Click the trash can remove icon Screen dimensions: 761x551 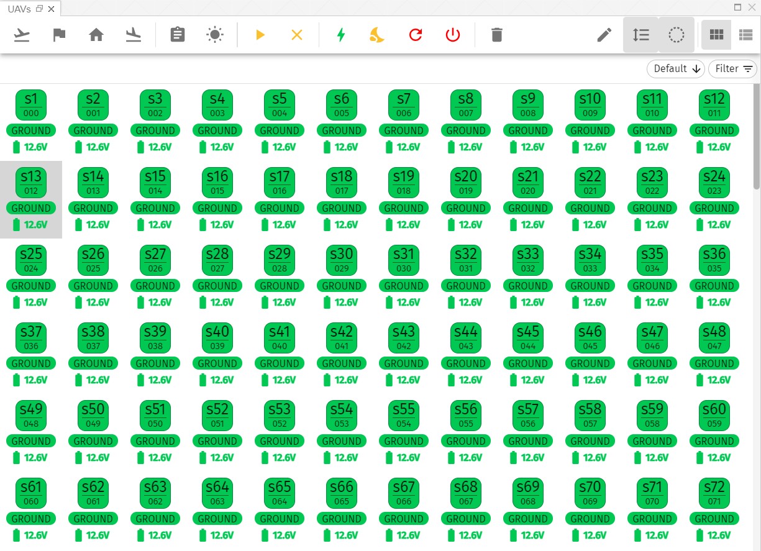click(496, 35)
